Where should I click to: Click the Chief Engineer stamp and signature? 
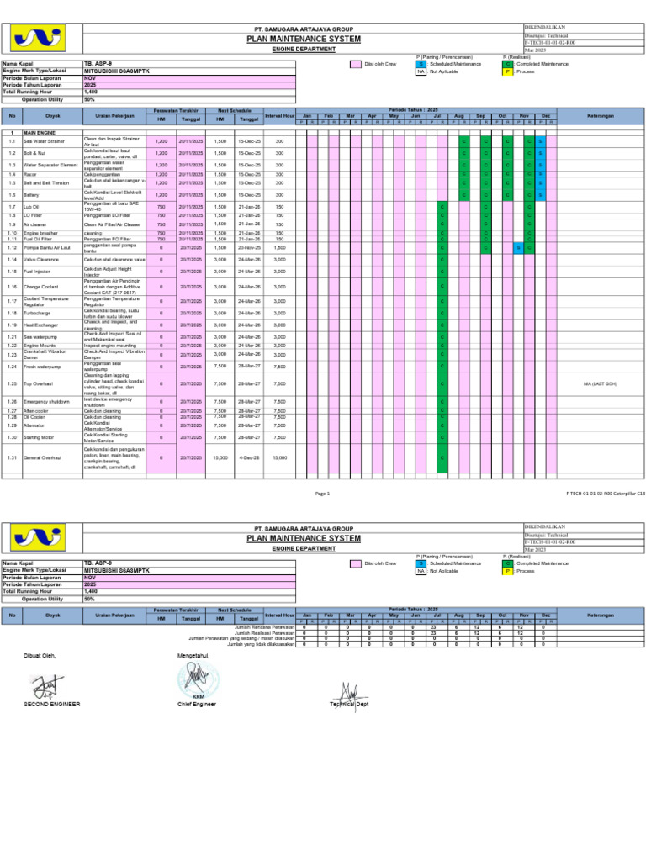(198, 679)
